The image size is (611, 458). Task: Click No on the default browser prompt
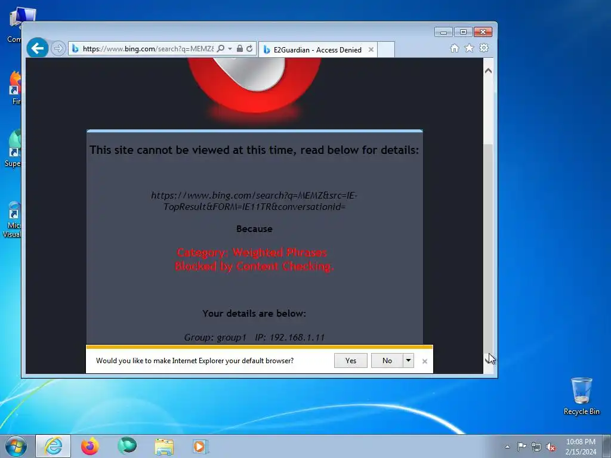point(387,361)
